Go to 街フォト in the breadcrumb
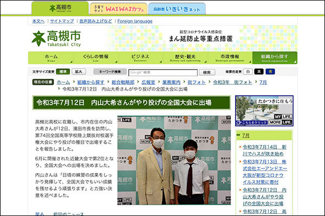 pos(197,82)
